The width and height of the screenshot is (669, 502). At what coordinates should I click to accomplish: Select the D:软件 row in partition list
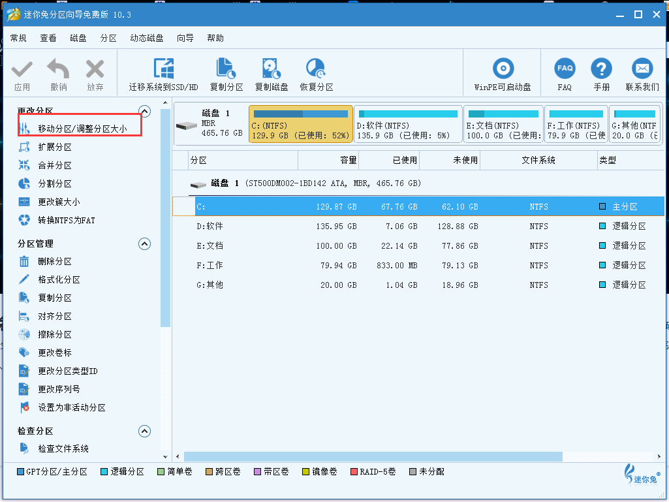pos(418,227)
